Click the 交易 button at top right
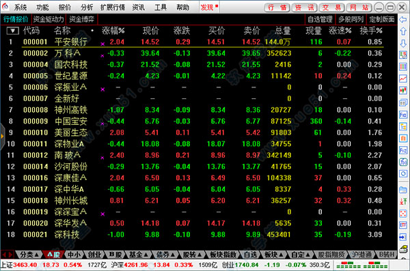Image resolution: width=410 pixels, height=271 pixels. [332, 8]
